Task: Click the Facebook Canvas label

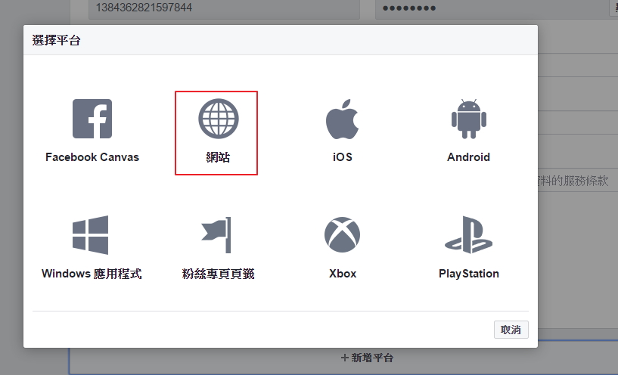Action: 92,157
